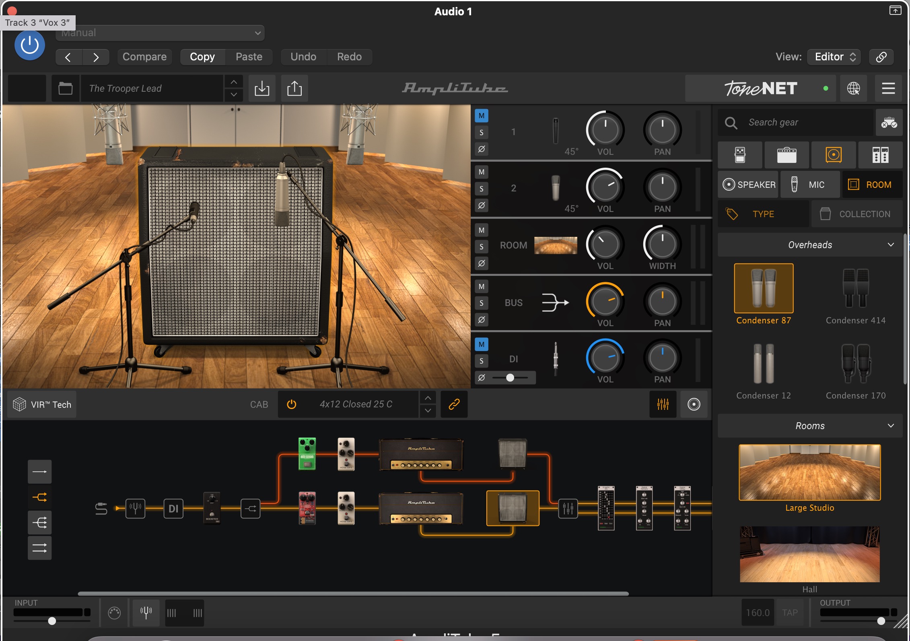Click the DI block in signal chain
The height and width of the screenshot is (641, 910).
173,509
